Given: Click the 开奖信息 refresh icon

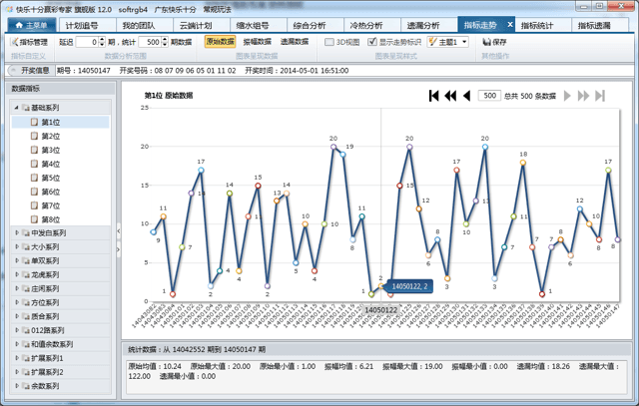Looking at the screenshot, I should [13, 71].
